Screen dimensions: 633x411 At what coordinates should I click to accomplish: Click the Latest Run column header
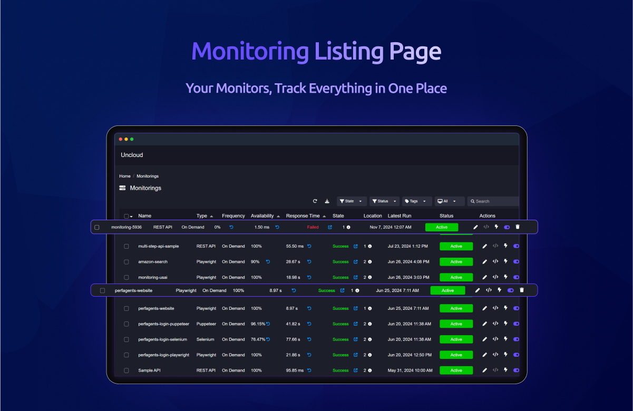click(400, 216)
